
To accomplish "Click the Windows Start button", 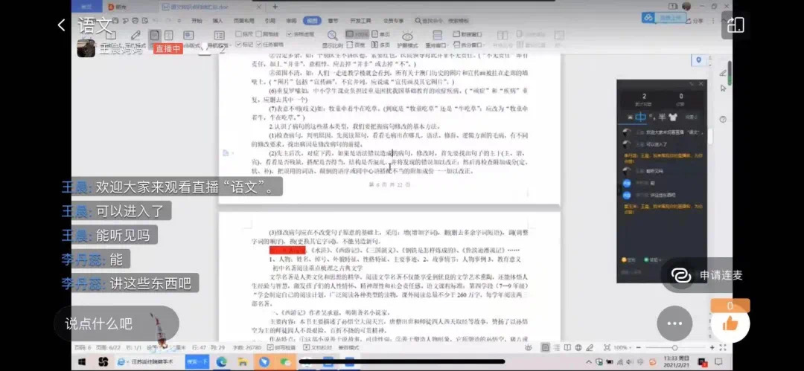I will click(82, 361).
